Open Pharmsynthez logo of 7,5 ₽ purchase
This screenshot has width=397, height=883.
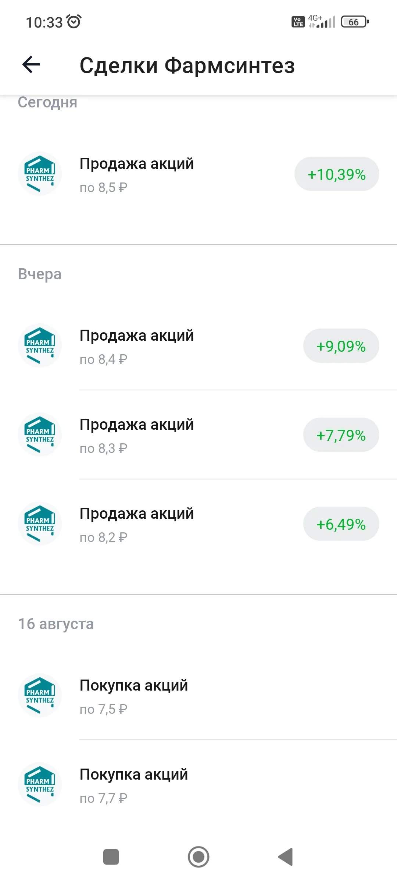(x=40, y=695)
